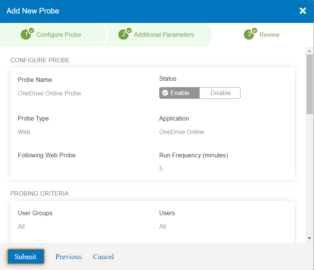
Task: Expand the PROBING CRITERIA section
Action: click(39, 193)
